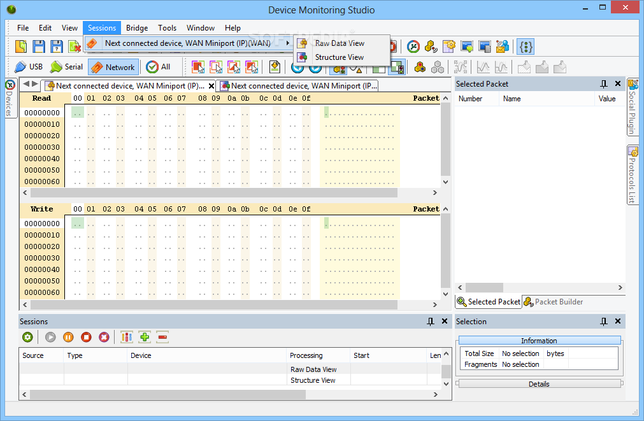The height and width of the screenshot is (421, 644).
Task: Open the gear window settings icon
Action: 449,46
